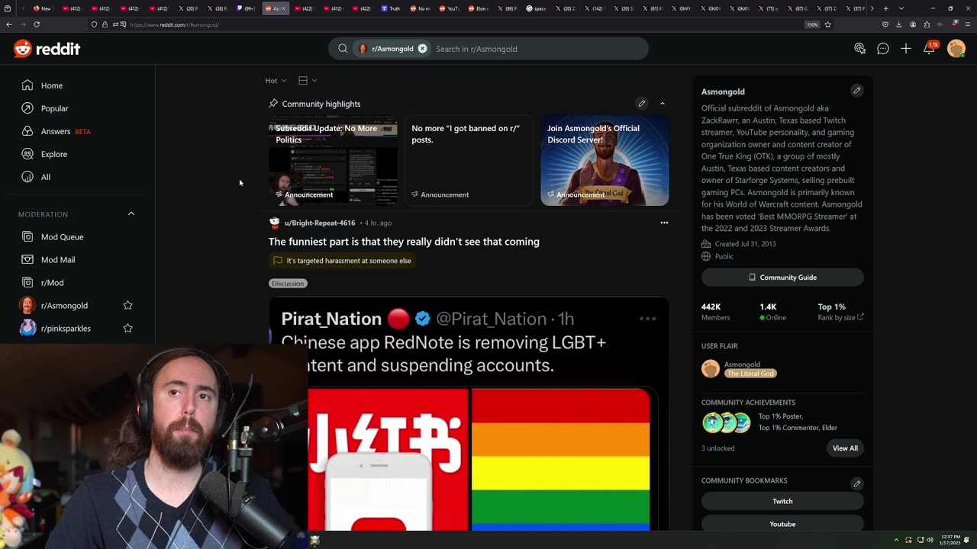Open the browser list-all-tabs dropdown arrow

[x=901, y=8]
